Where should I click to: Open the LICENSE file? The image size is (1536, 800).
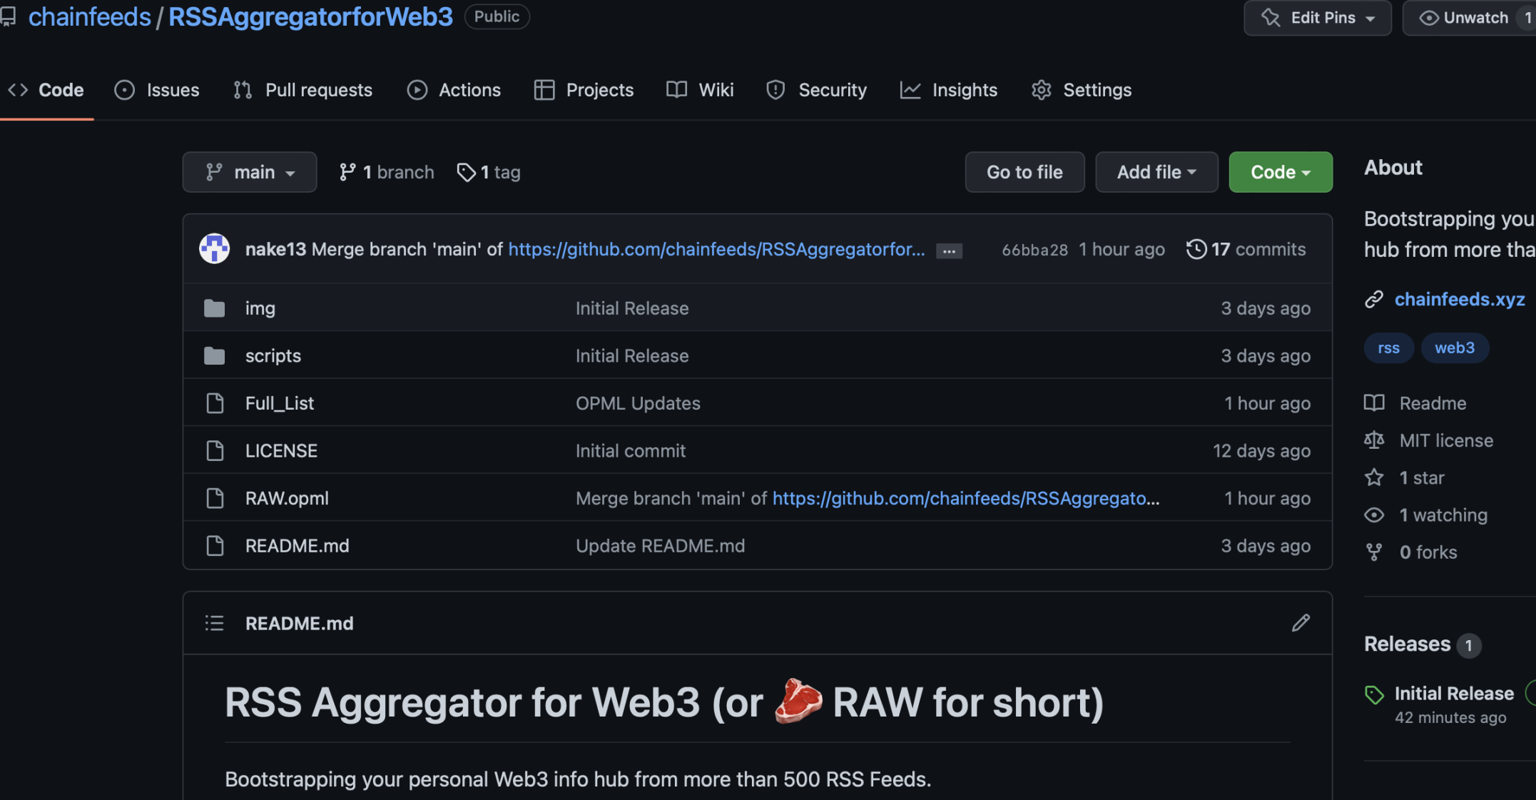click(x=281, y=450)
